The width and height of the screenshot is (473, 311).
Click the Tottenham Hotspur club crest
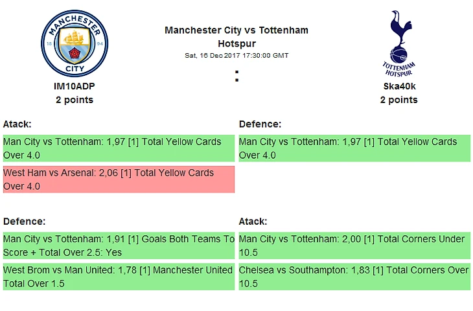(x=398, y=43)
